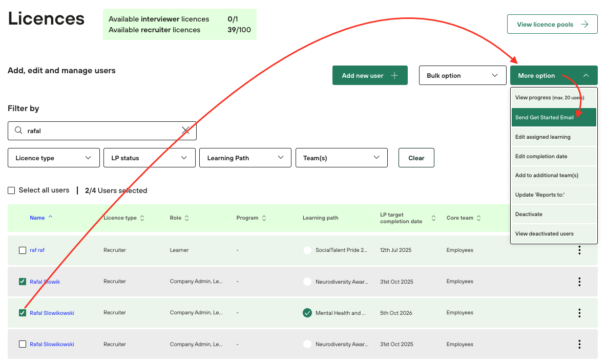Sort by Role column

coord(187,218)
